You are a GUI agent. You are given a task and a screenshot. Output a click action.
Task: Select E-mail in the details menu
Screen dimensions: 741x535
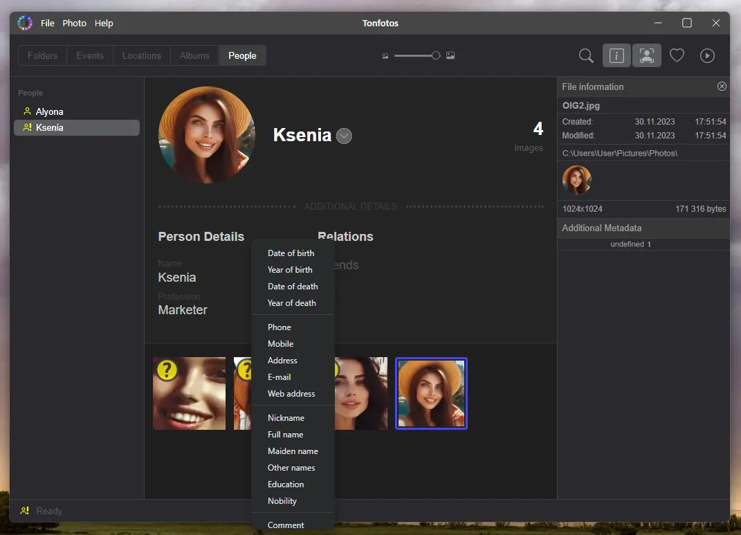pos(279,377)
